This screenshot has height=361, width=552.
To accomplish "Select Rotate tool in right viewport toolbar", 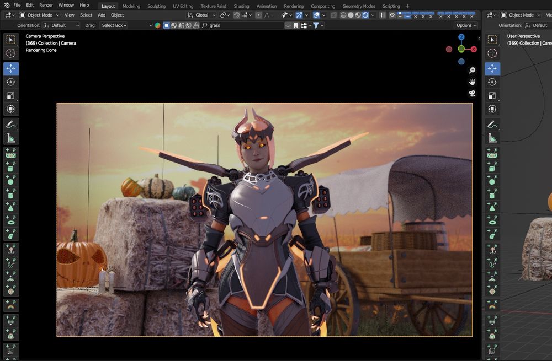I will pos(492,82).
